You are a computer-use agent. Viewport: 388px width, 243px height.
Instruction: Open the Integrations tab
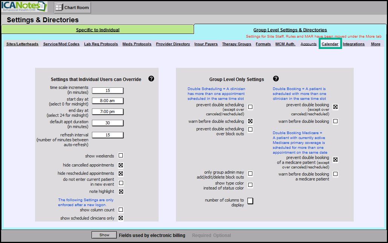click(x=353, y=44)
